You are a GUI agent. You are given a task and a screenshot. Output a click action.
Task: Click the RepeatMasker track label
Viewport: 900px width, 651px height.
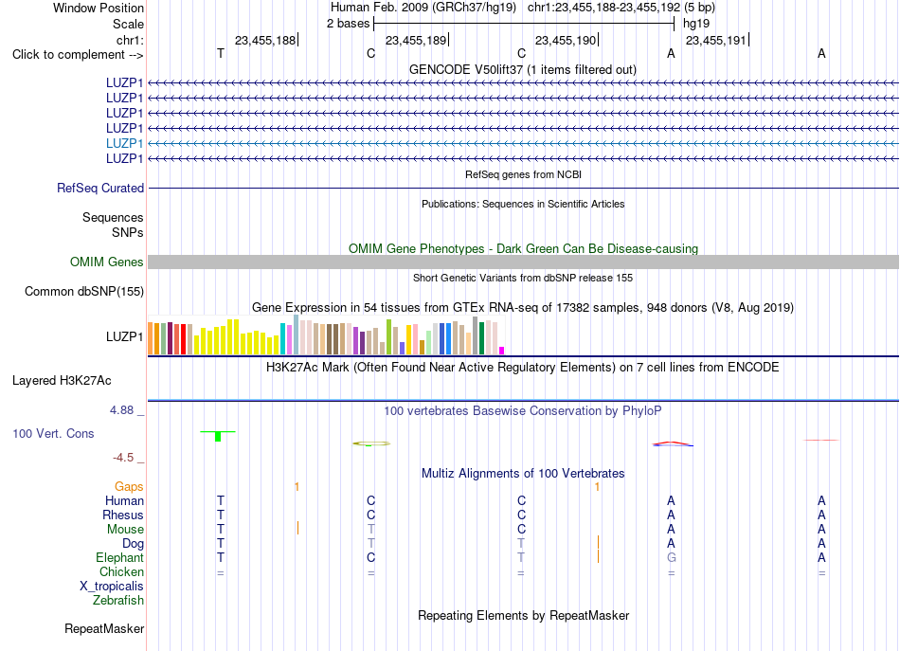point(104,628)
